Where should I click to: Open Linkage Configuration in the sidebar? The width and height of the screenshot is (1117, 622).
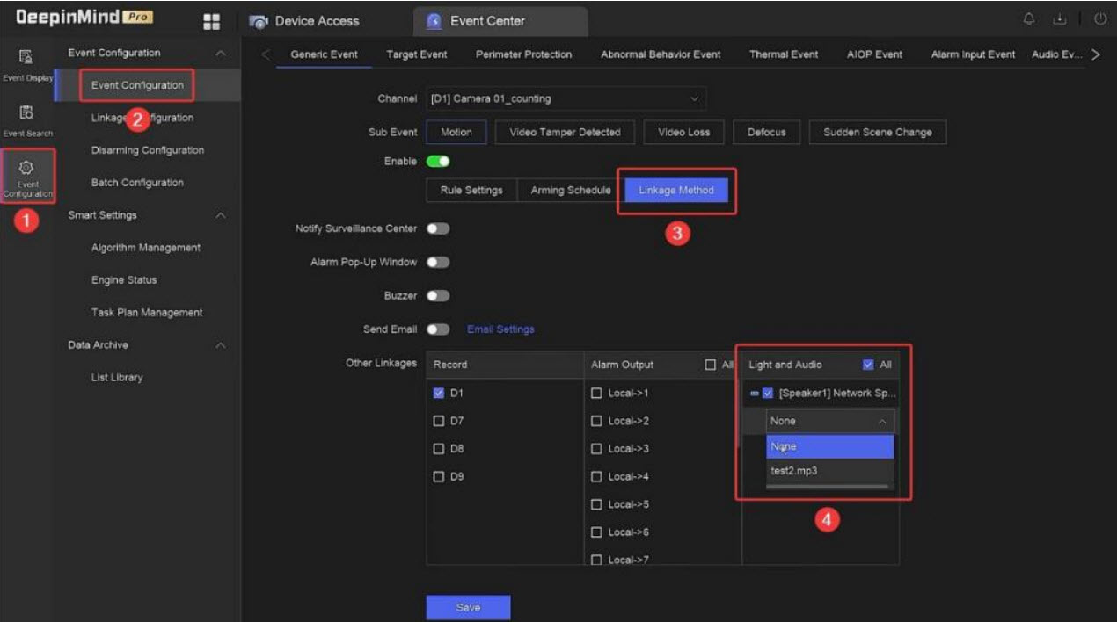click(142, 118)
